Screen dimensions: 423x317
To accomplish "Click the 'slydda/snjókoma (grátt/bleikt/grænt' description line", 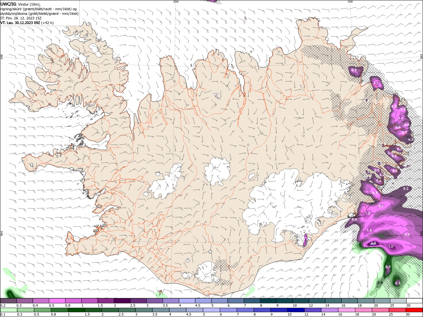I will [x=39, y=14].
